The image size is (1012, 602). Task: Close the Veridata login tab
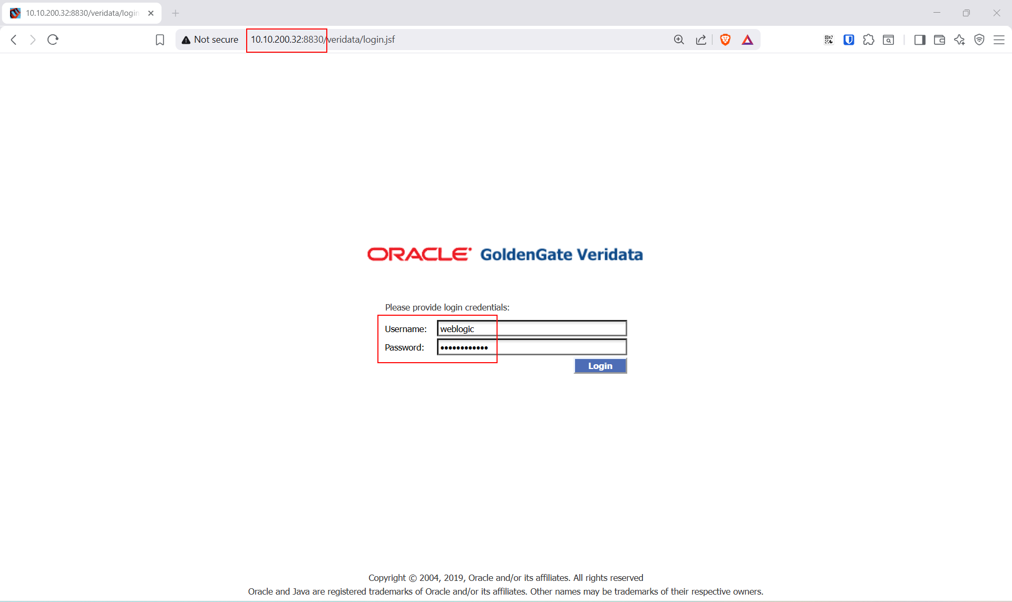[x=151, y=13]
